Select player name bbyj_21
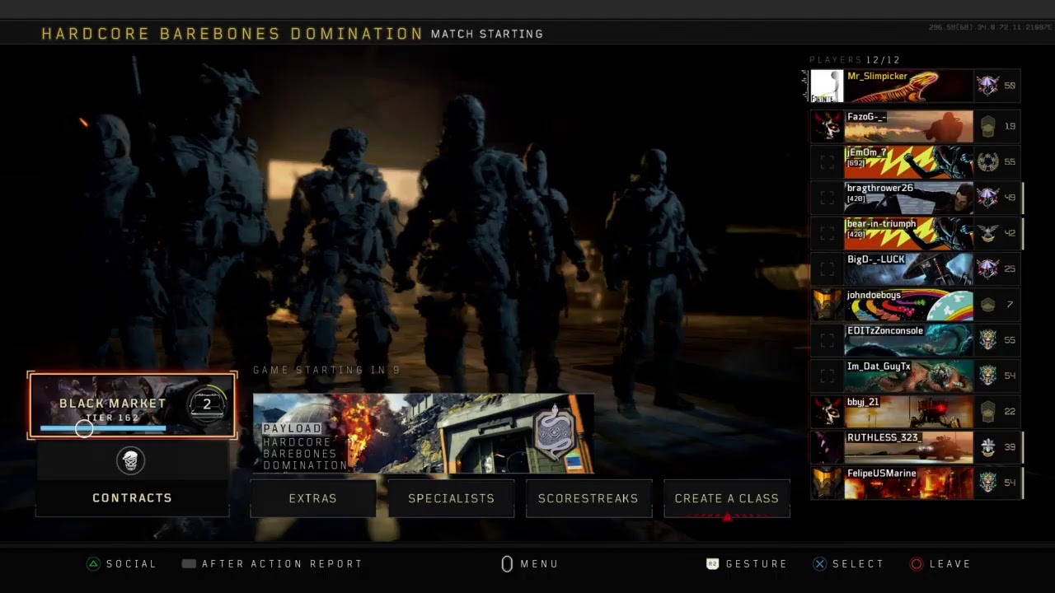Image resolution: width=1055 pixels, height=593 pixels. [x=863, y=402]
